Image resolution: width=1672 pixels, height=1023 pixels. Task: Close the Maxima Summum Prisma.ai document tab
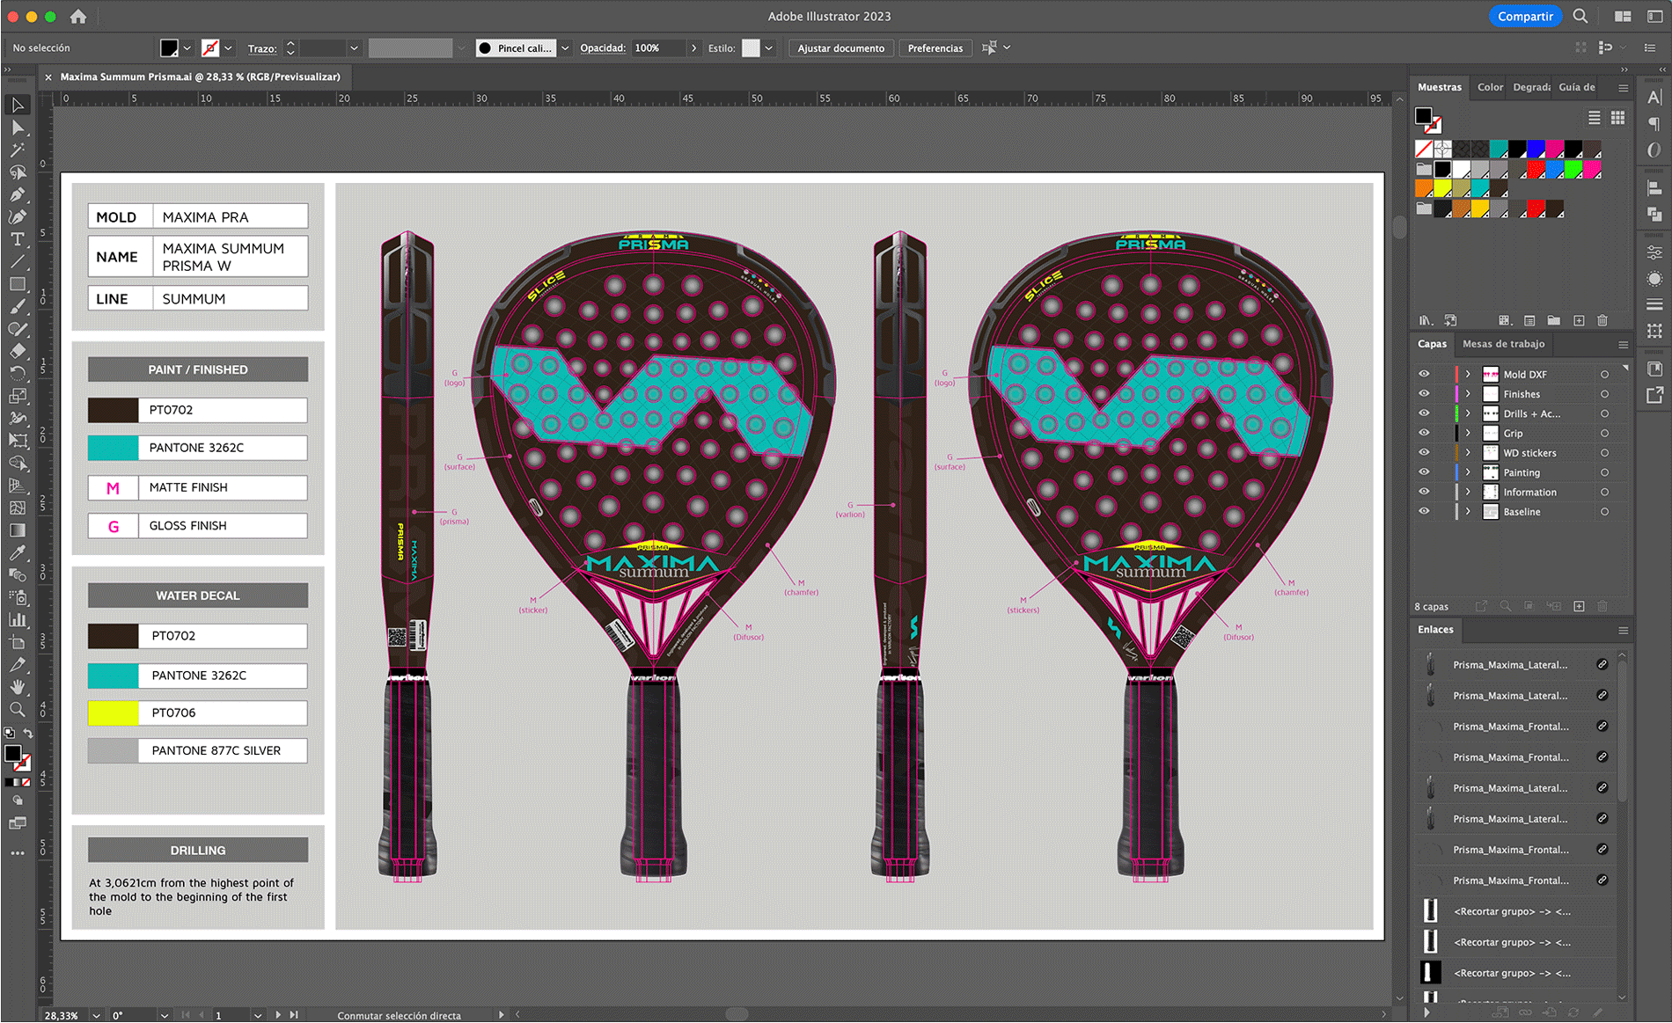(x=48, y=77)
